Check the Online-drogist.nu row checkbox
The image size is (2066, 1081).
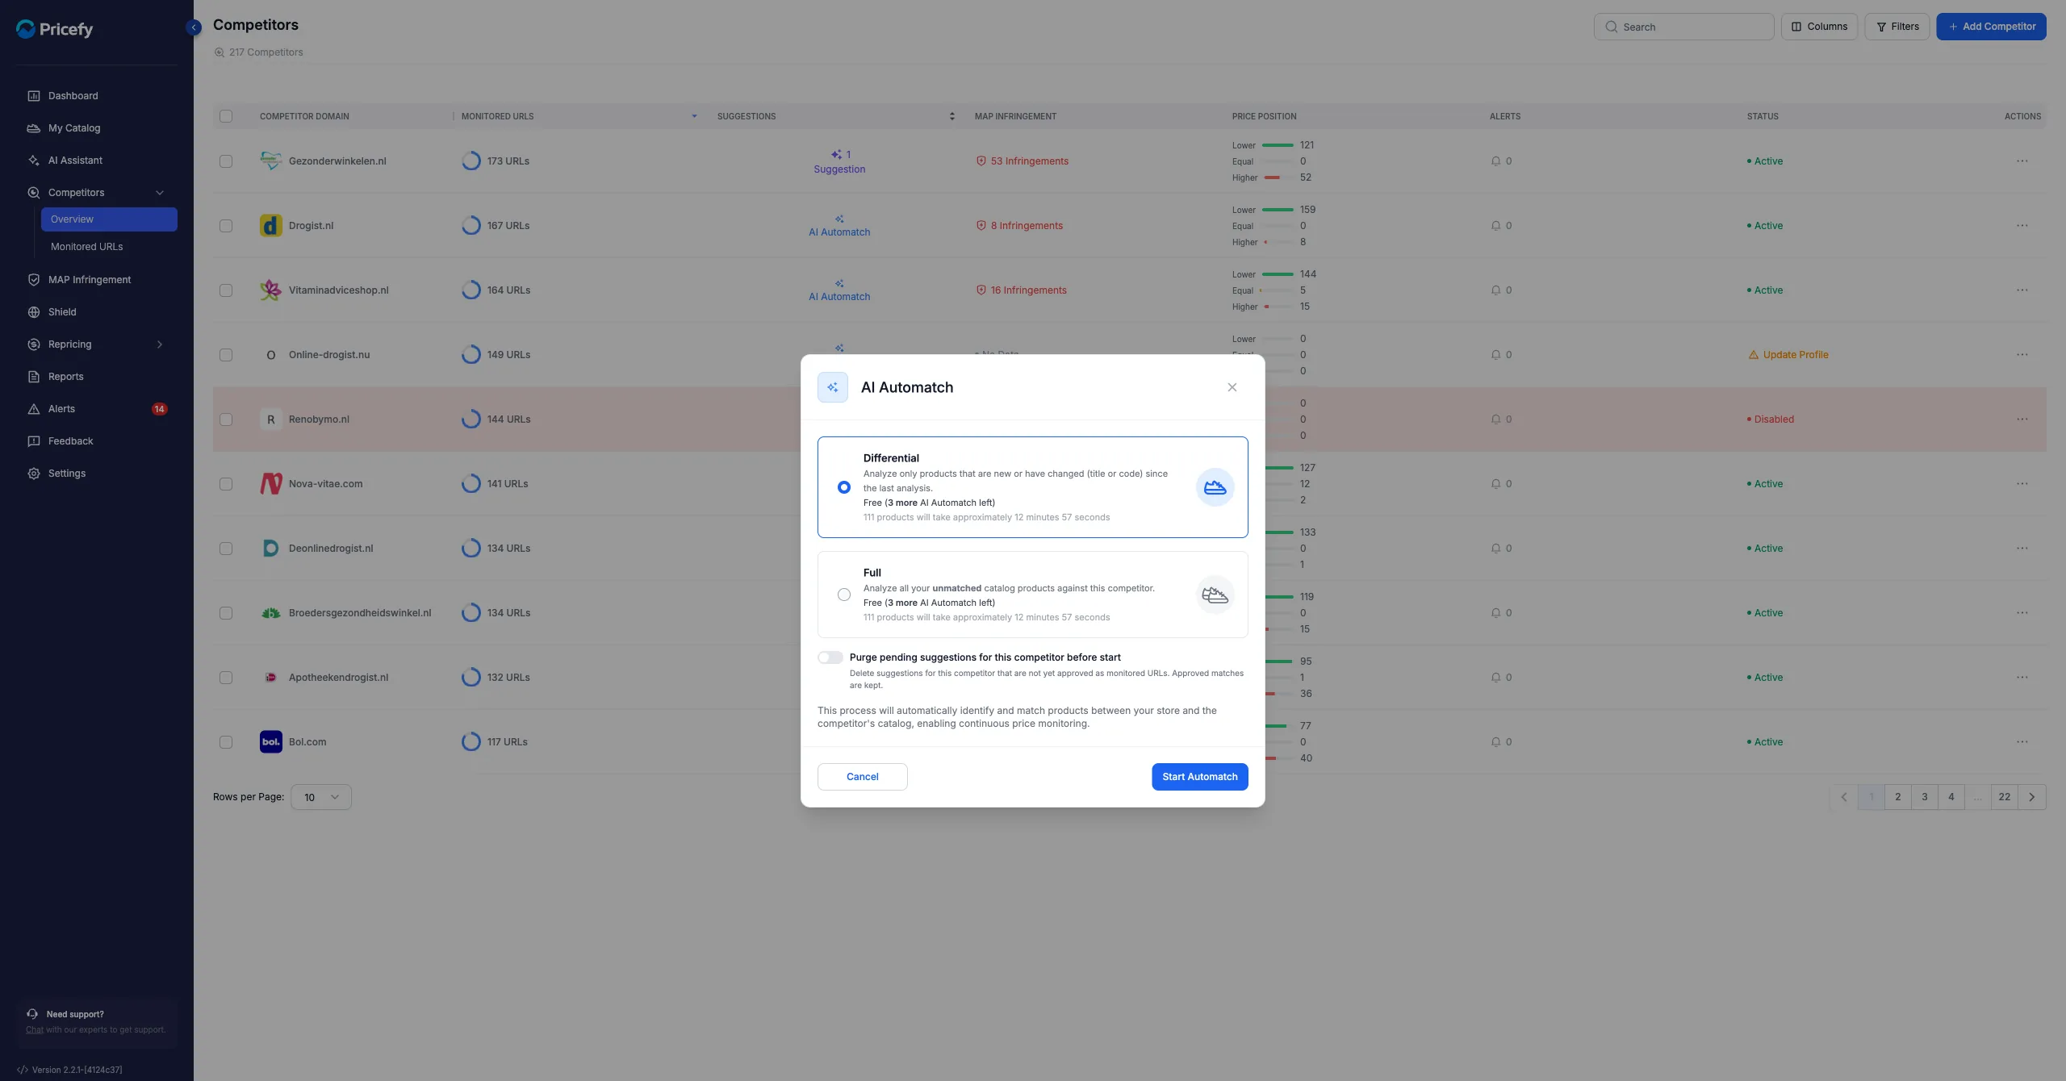[226, 355]
